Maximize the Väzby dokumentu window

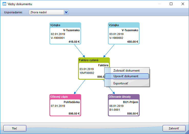(171, 4)
